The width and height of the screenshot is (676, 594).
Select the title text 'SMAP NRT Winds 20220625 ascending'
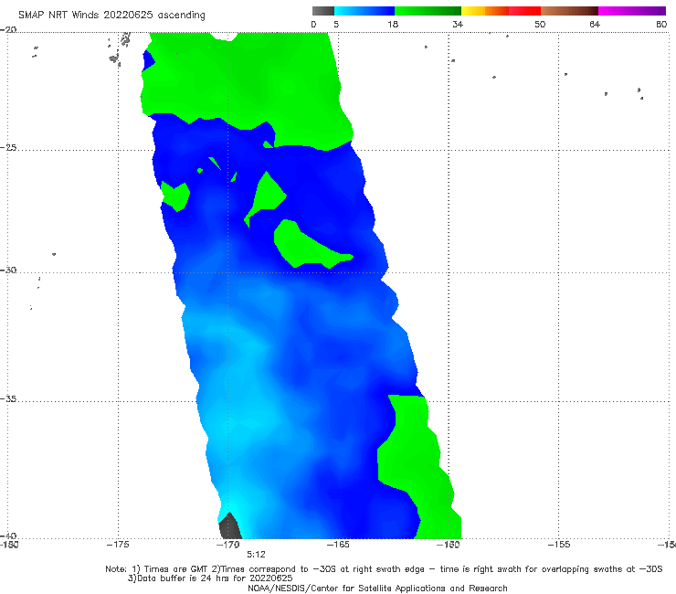tap(111, 16)
